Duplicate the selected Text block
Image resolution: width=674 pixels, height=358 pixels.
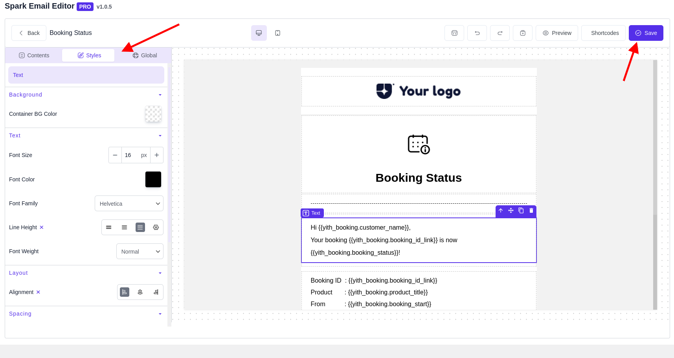point(521,211)
